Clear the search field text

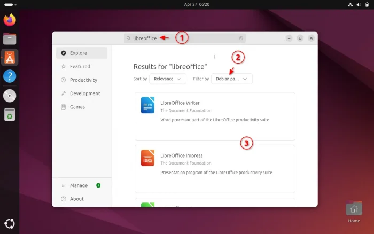241,38
